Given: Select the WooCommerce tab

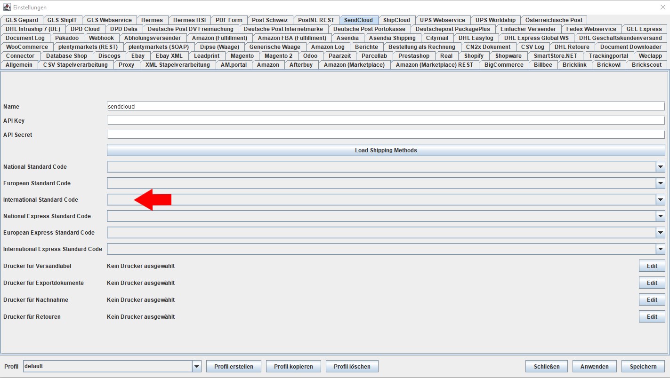Looking at the screenshot, I should (27, 47).
